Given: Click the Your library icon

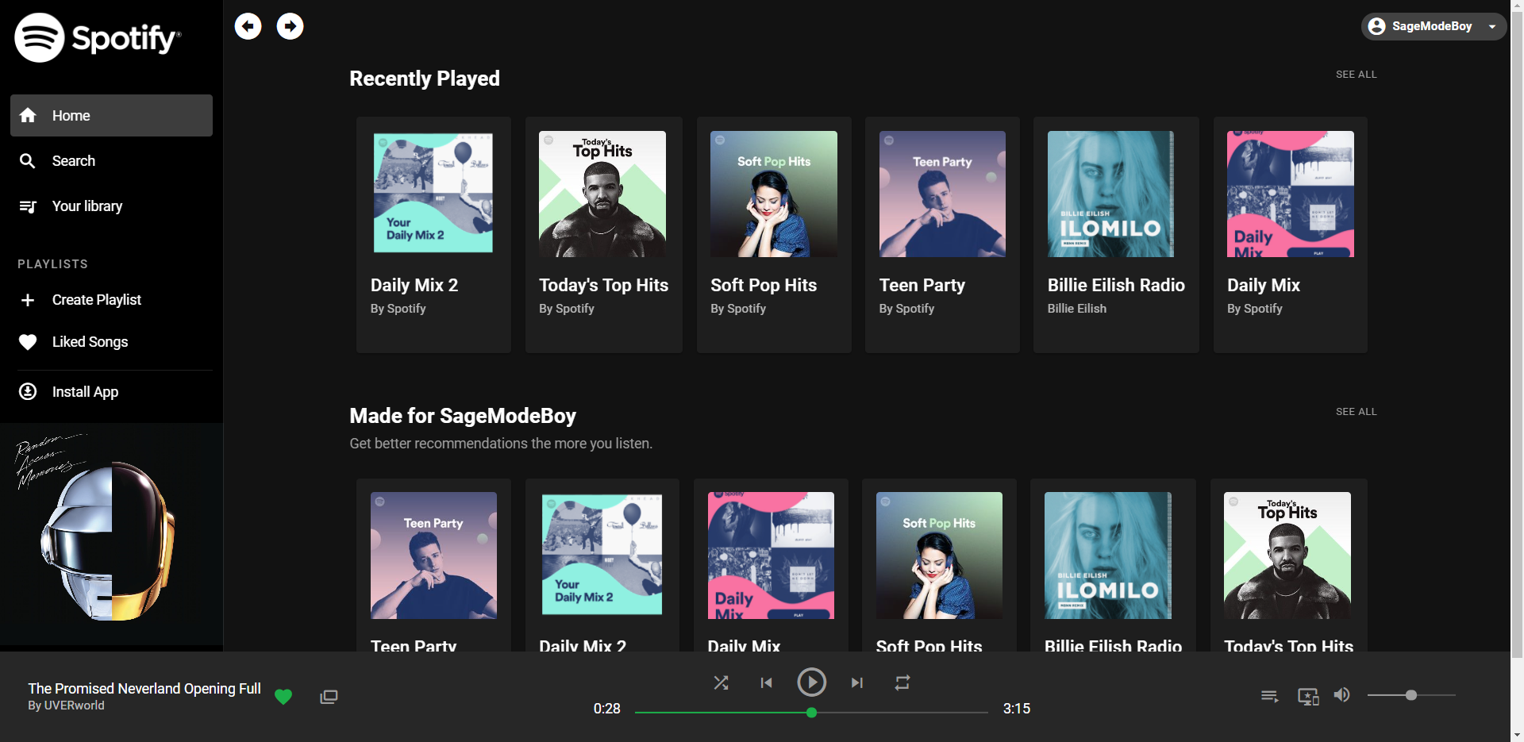Looking at the screenshot, I should 28,206.
